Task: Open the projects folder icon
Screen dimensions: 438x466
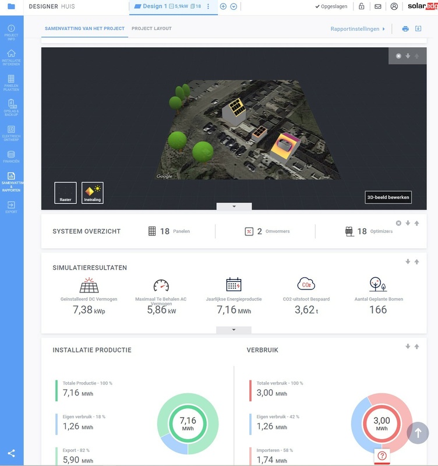Action: click(x=11, y=6)
